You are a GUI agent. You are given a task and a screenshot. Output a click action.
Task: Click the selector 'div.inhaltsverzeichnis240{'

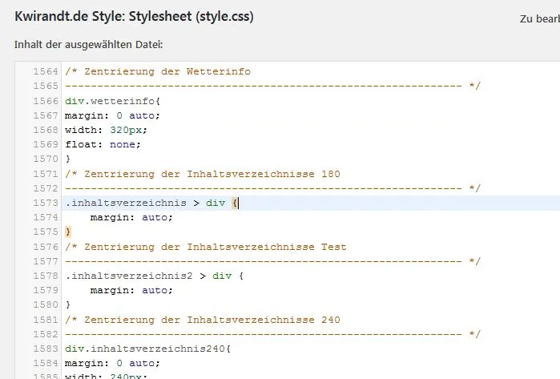coord(148,349)
